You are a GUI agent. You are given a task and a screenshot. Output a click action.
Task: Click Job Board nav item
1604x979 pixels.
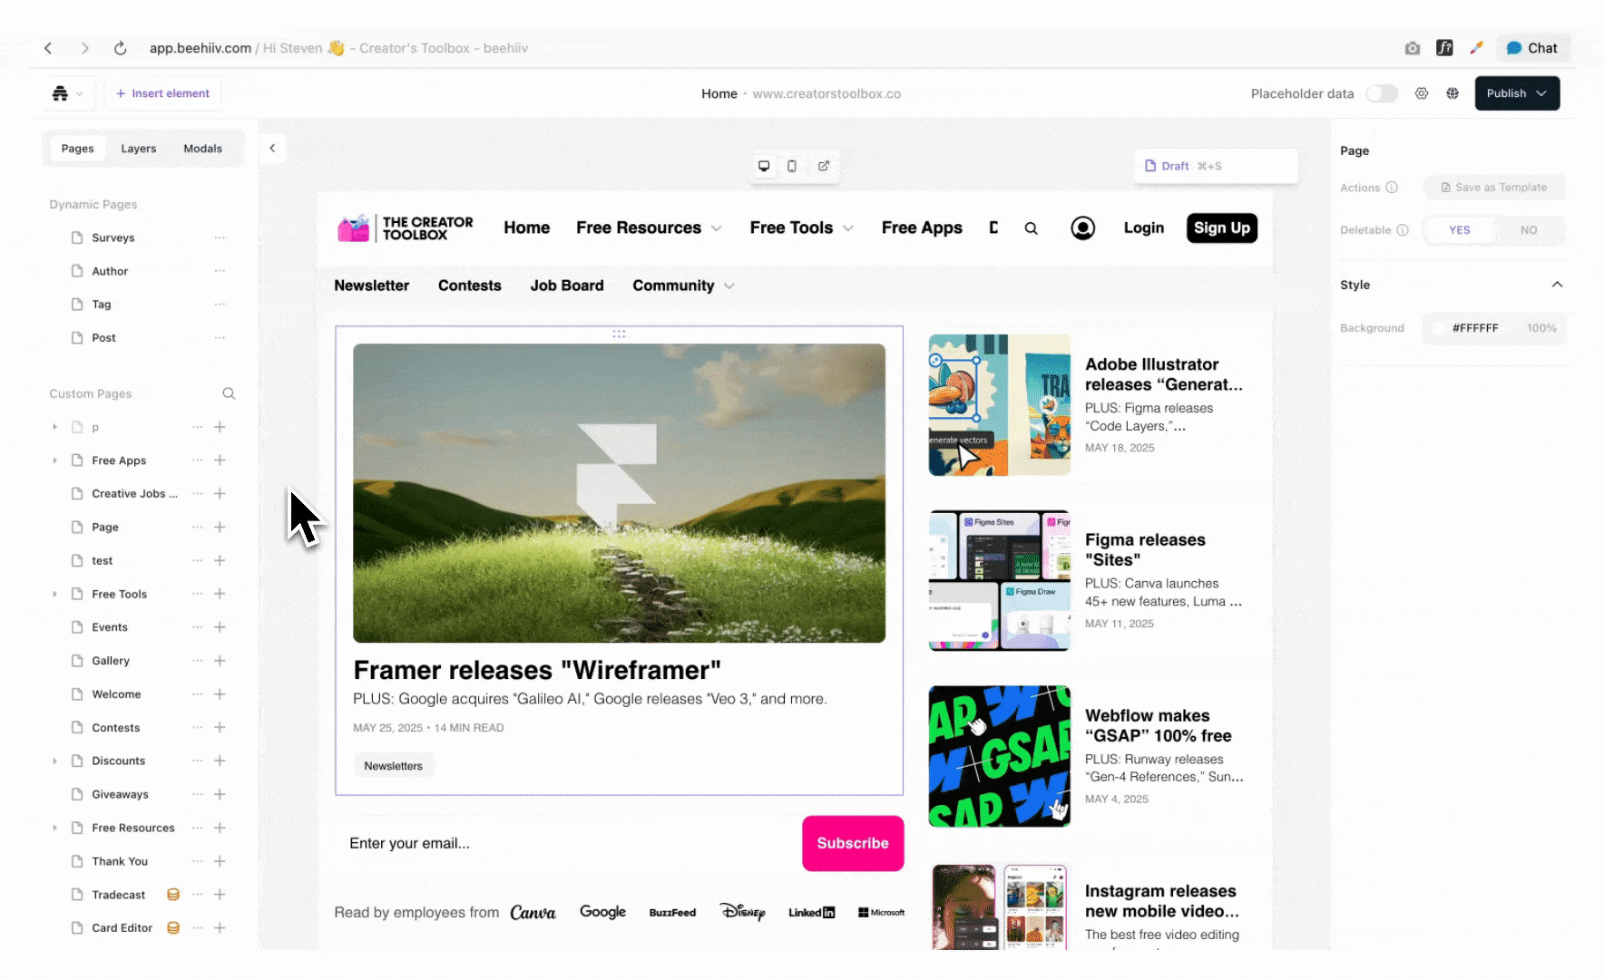(x=567, y=286)
